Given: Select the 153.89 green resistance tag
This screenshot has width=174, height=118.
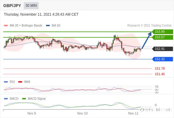Looking at the screenshot, I should (x=162, y=32).
